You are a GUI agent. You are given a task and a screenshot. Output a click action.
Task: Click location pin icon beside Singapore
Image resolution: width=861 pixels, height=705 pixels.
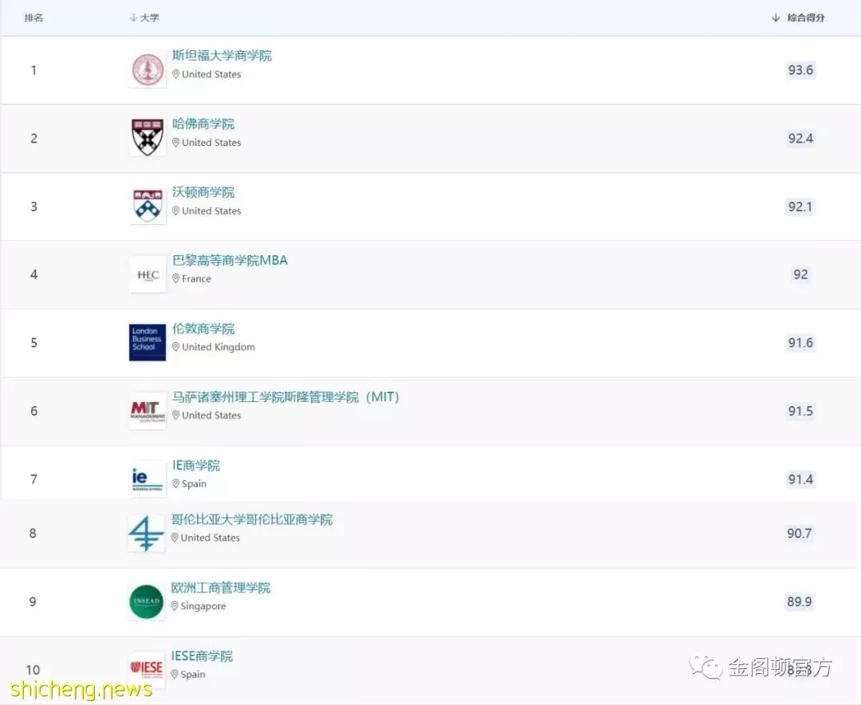point(175,605)
